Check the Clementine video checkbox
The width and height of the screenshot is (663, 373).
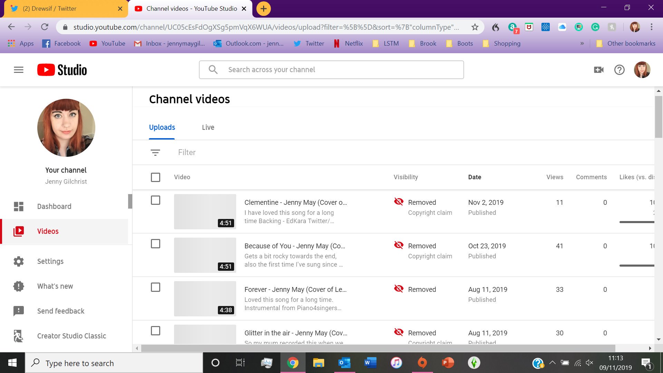click(155, 200)
